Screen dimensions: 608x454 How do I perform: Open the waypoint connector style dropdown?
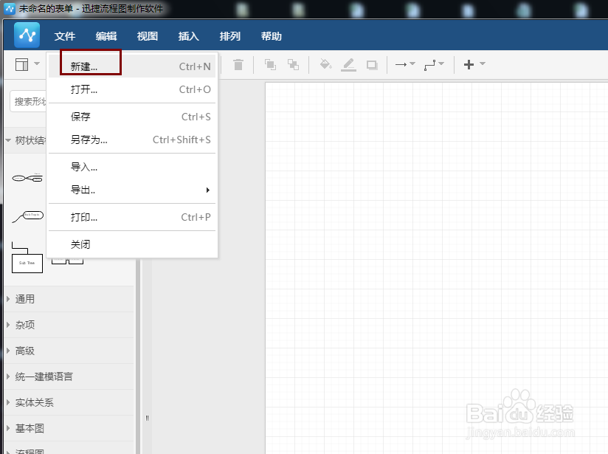point(434,64)
